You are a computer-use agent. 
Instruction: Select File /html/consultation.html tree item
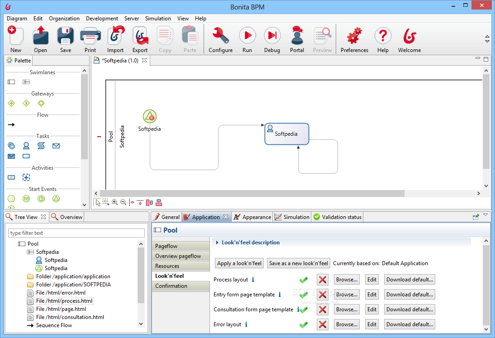pos(66,317)
